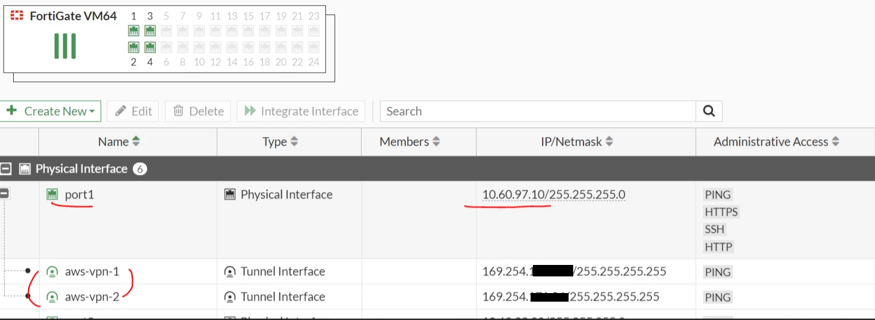Image resolution: width=875 pixels, height=320 pixels.
Task: Click the Delete button
Action: [x=198, y=111]
